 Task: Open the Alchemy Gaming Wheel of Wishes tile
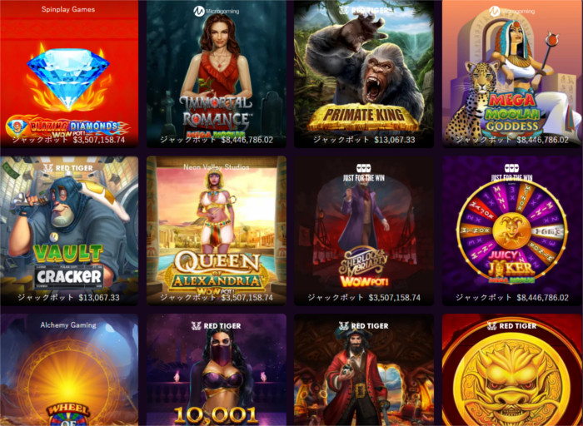(x=69, y=370)
